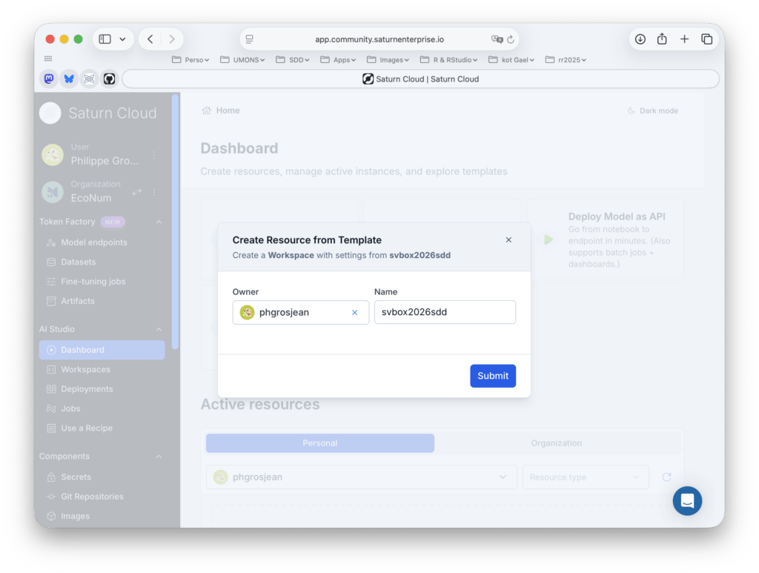Toggle Dark mode

click(x=653, y=111)
